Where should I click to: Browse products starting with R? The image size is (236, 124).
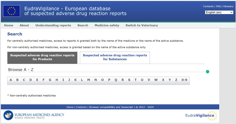(123, 80)
